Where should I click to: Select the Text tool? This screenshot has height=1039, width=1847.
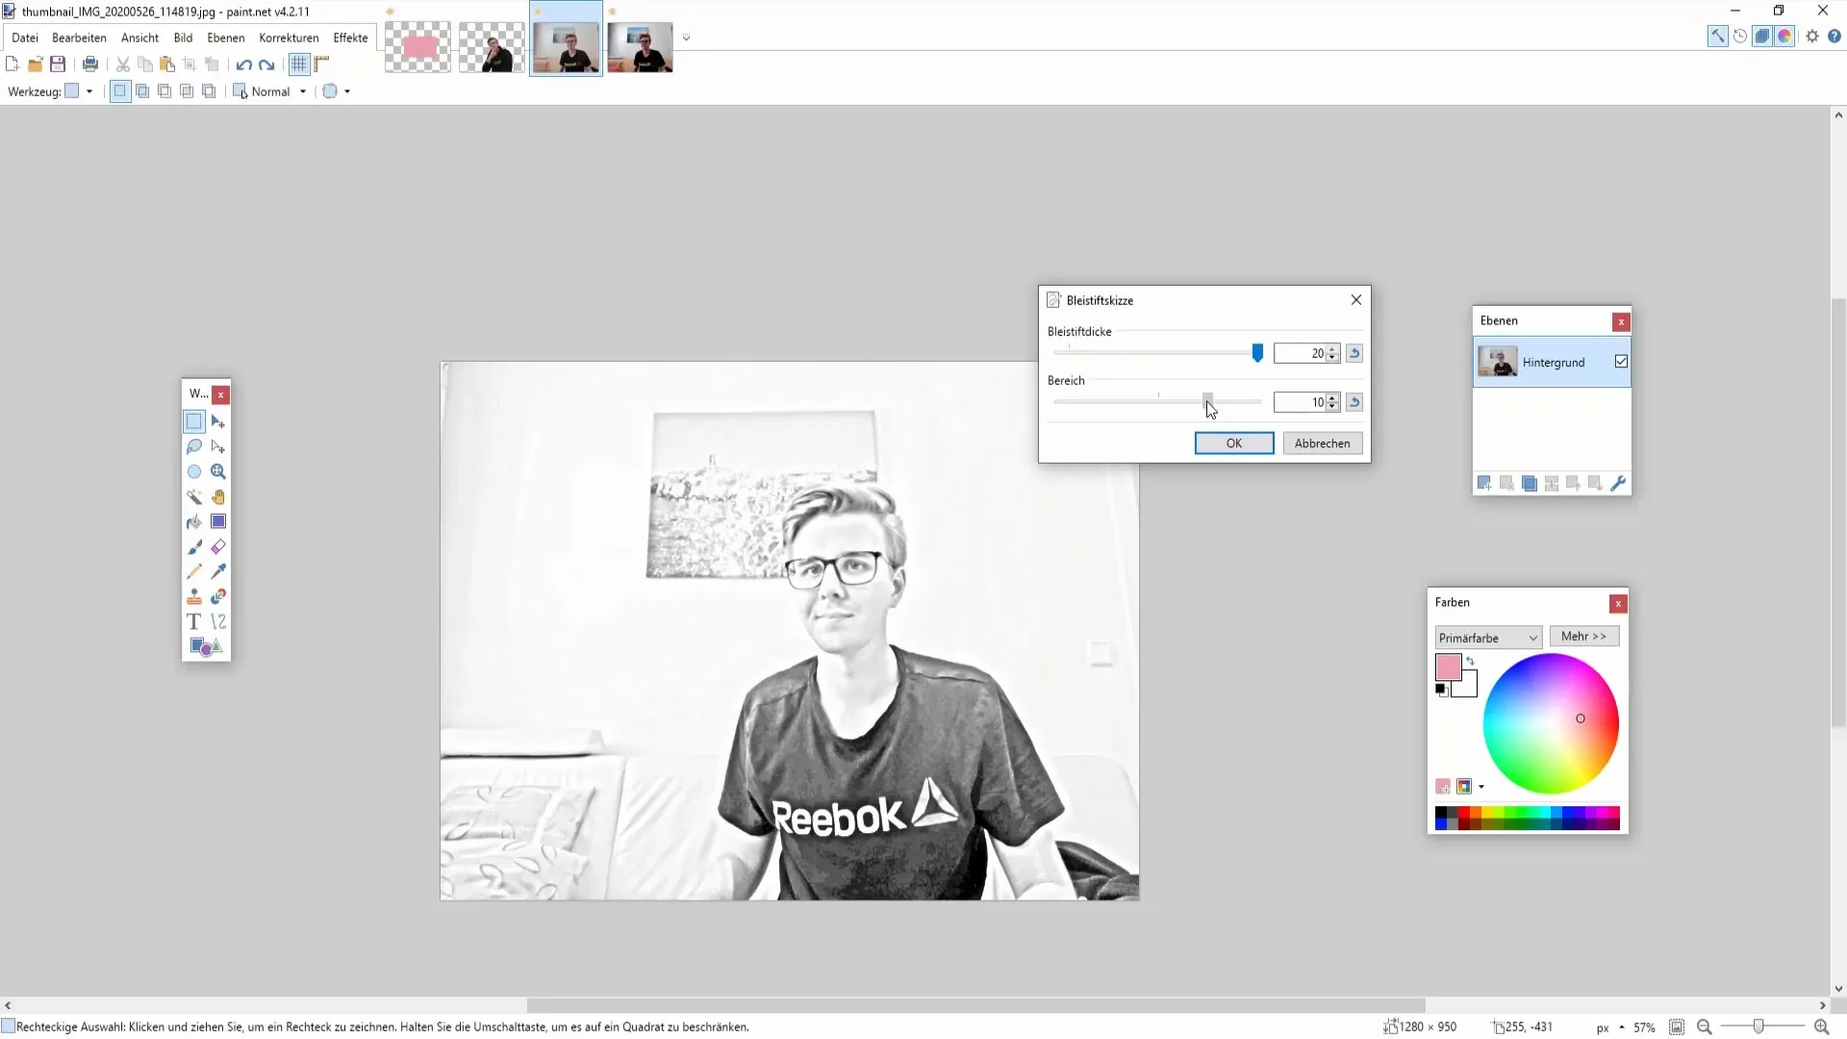click(x=194, y=621)
